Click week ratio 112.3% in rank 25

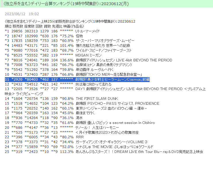67,152
